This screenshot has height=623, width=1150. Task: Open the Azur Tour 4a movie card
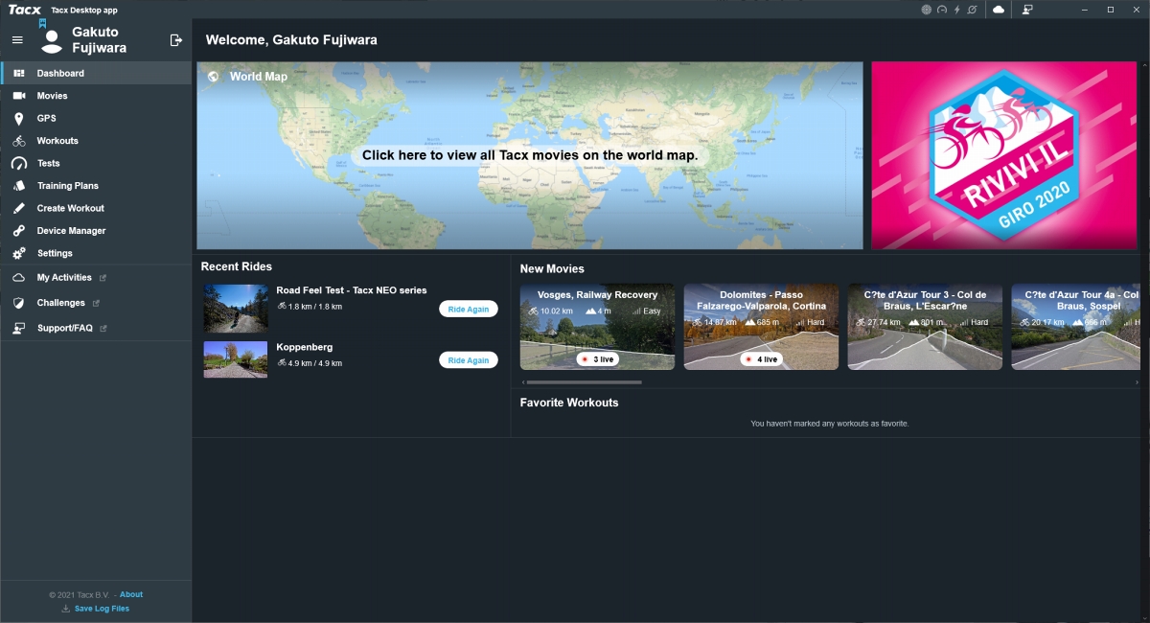pos(1077,327)
